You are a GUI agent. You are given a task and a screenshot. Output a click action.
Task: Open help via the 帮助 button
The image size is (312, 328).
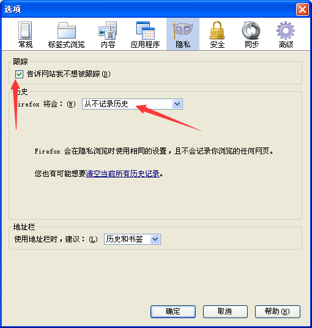pyautogui.click(x=278, y=311)
